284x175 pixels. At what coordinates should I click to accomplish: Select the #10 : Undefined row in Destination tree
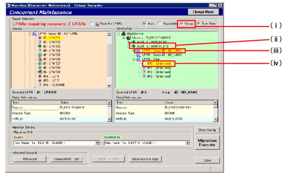159,63
